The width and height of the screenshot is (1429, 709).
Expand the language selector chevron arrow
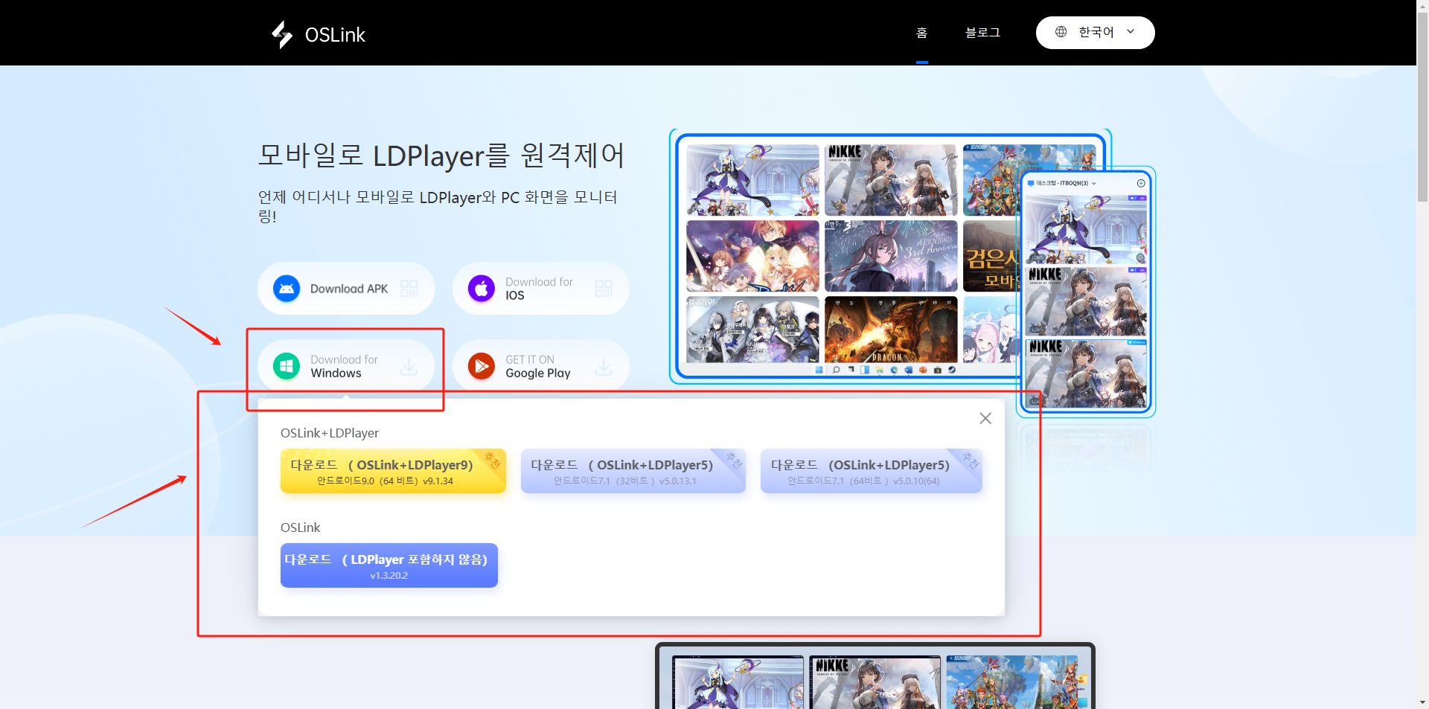pyautogui.click(x=1131, y=32)
